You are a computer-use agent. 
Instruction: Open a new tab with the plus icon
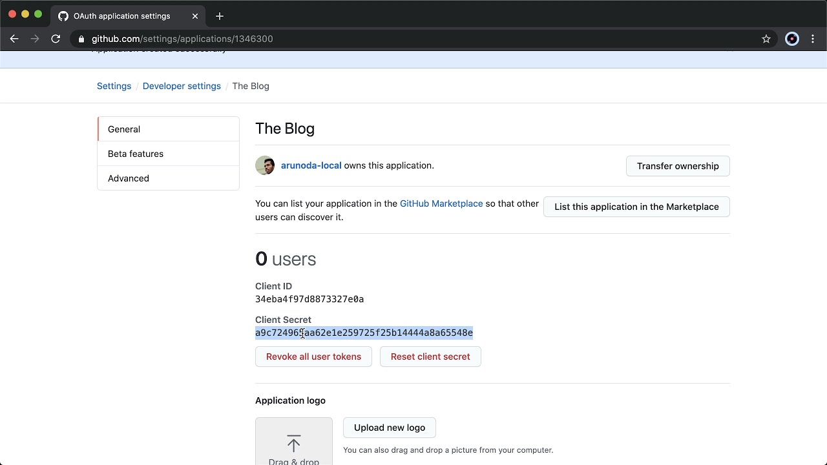click(x=220, y=16)
